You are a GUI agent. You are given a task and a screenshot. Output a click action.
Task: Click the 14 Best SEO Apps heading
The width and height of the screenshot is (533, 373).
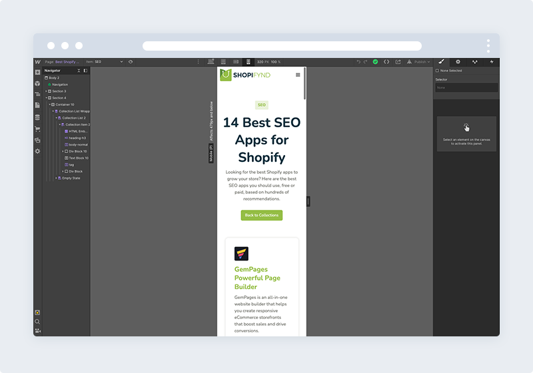click(262, 140)
